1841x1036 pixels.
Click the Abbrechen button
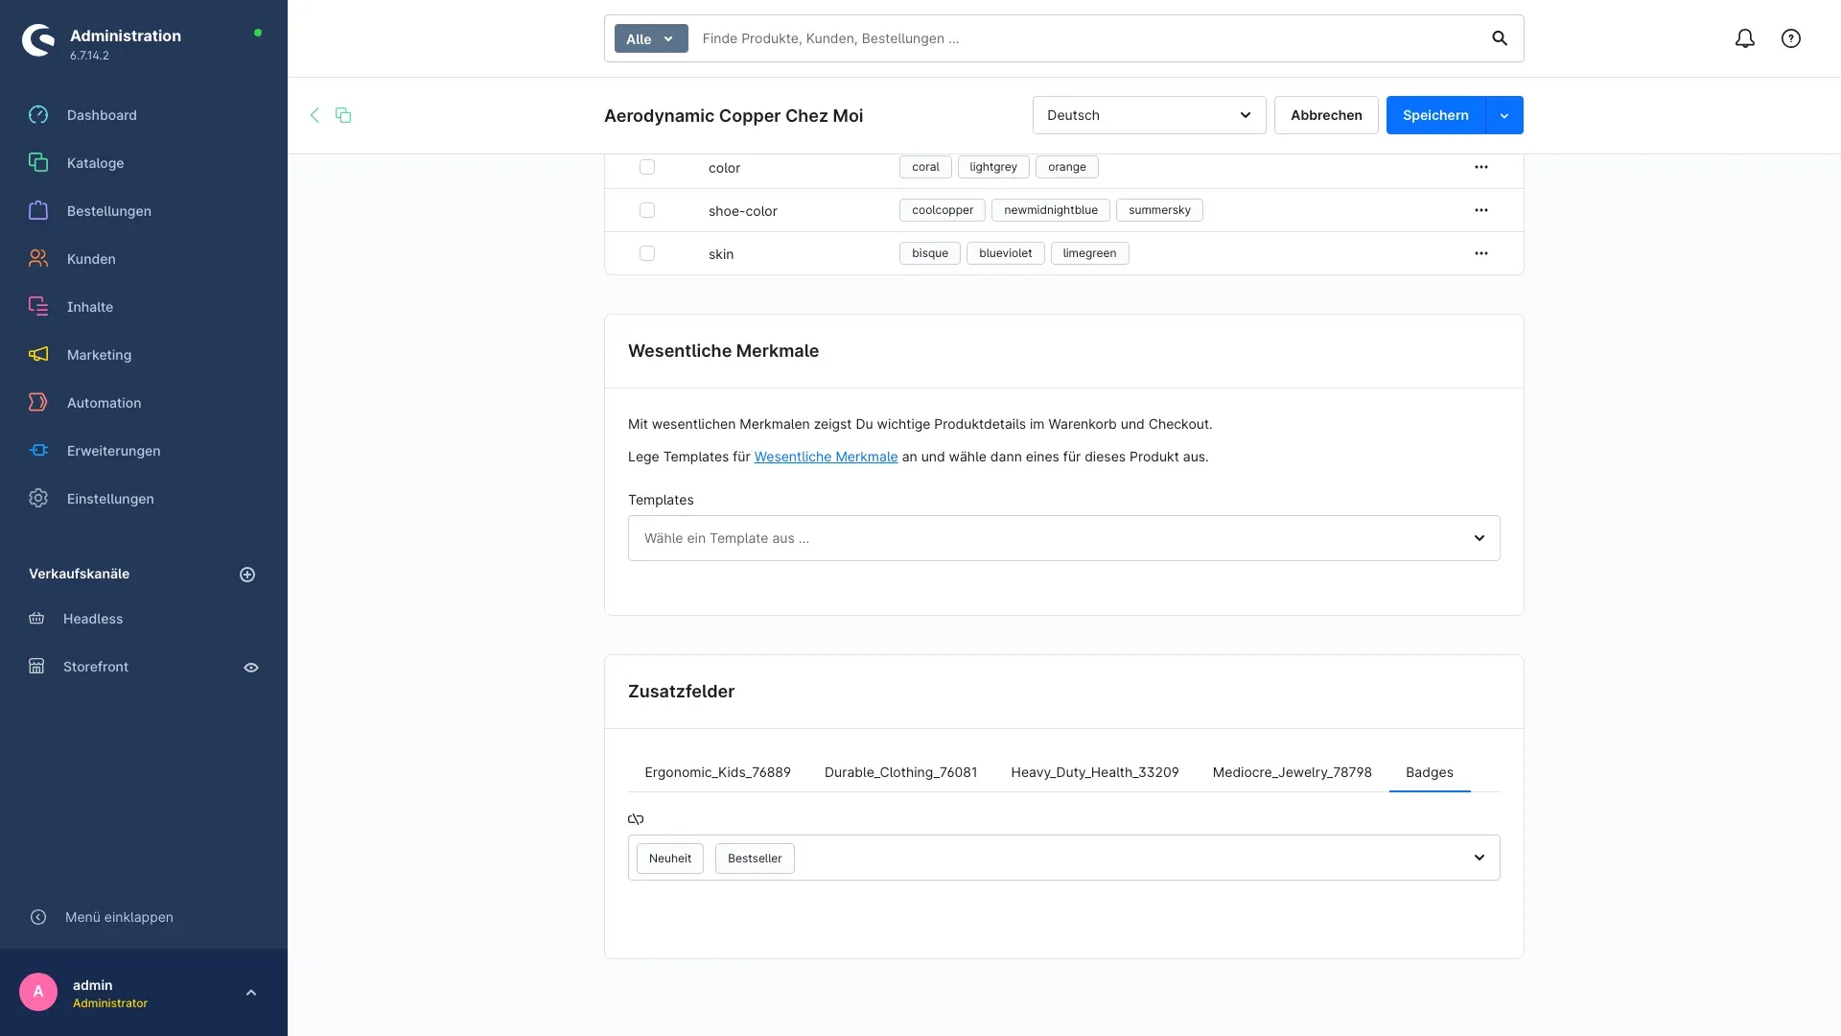pyautogui.click(x=1326, y=115)
